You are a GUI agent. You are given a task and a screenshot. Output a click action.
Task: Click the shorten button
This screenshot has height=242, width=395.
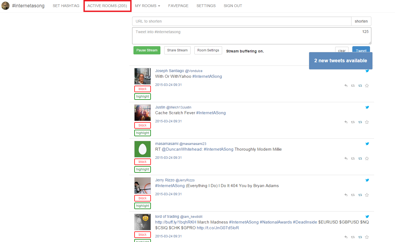point(361,21)
